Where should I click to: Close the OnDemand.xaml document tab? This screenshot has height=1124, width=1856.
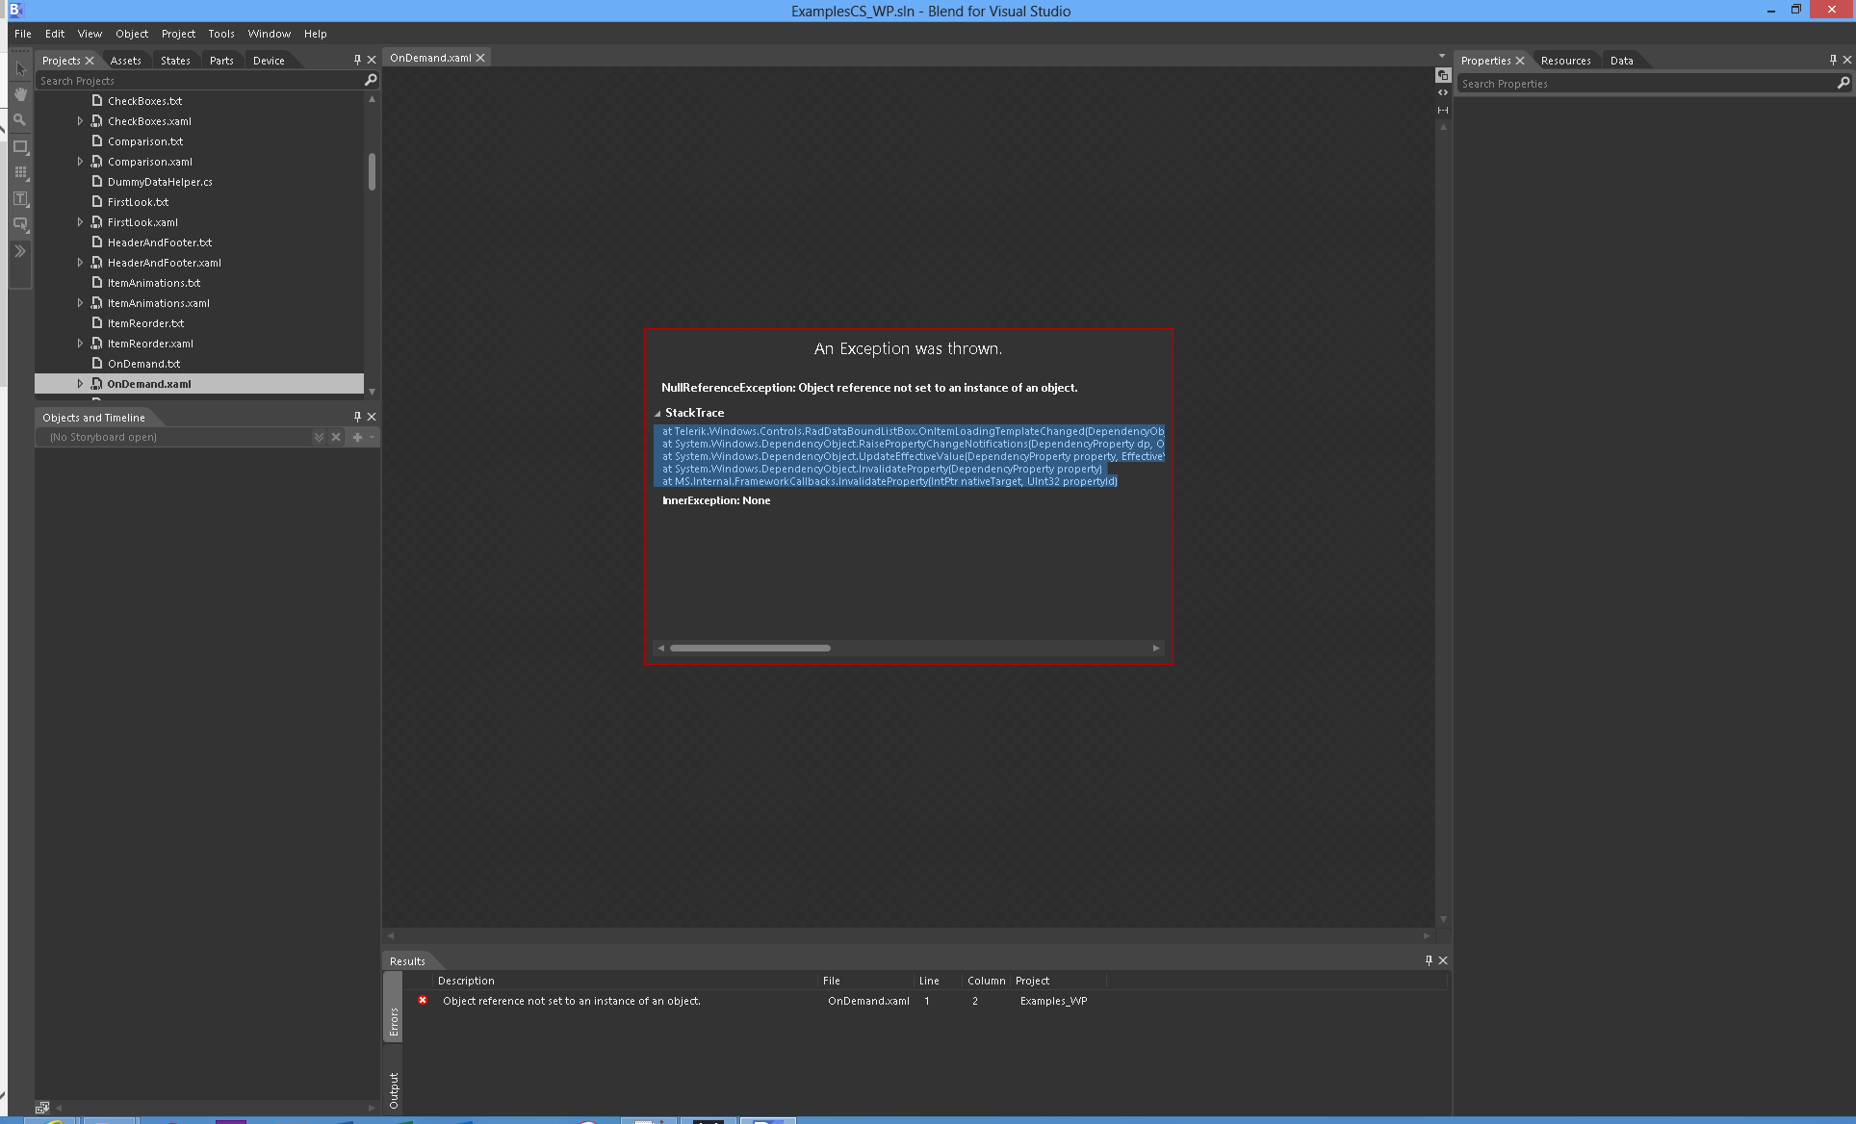point(480,58)
